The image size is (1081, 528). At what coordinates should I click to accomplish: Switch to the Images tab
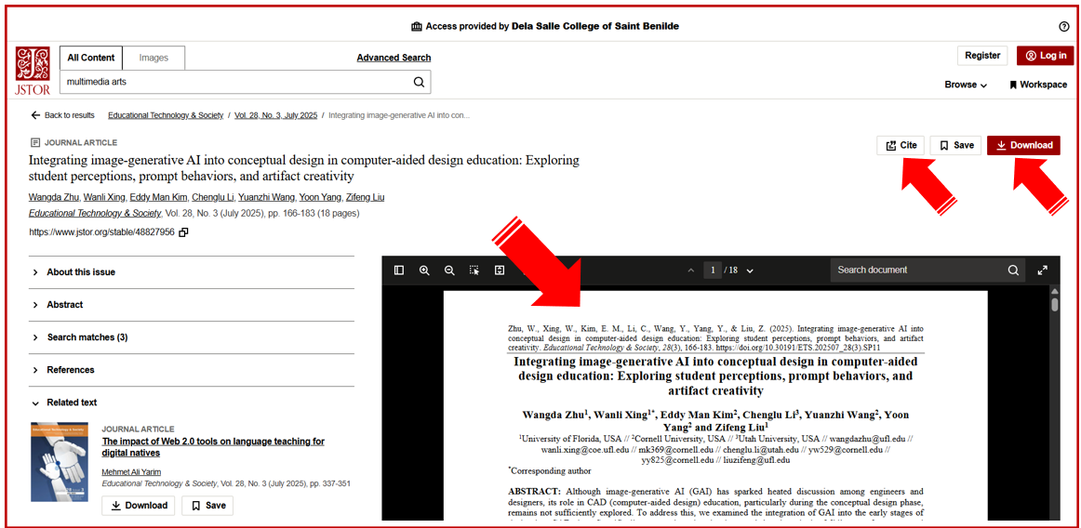[x=153, y=58]
